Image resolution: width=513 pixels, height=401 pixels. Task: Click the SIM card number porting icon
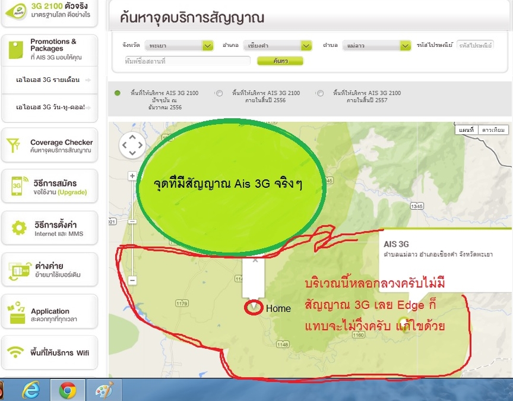coord(19,270)
